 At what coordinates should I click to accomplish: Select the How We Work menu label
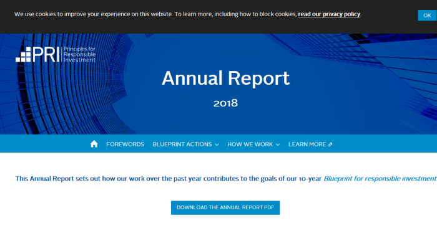[x=250, y=145]
